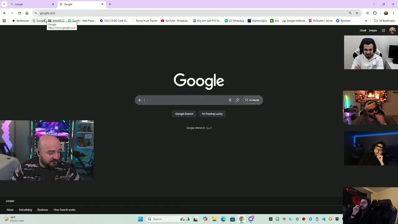Open the Task View taskbar icon
398x224 pixels.
(x=196, y=219)
